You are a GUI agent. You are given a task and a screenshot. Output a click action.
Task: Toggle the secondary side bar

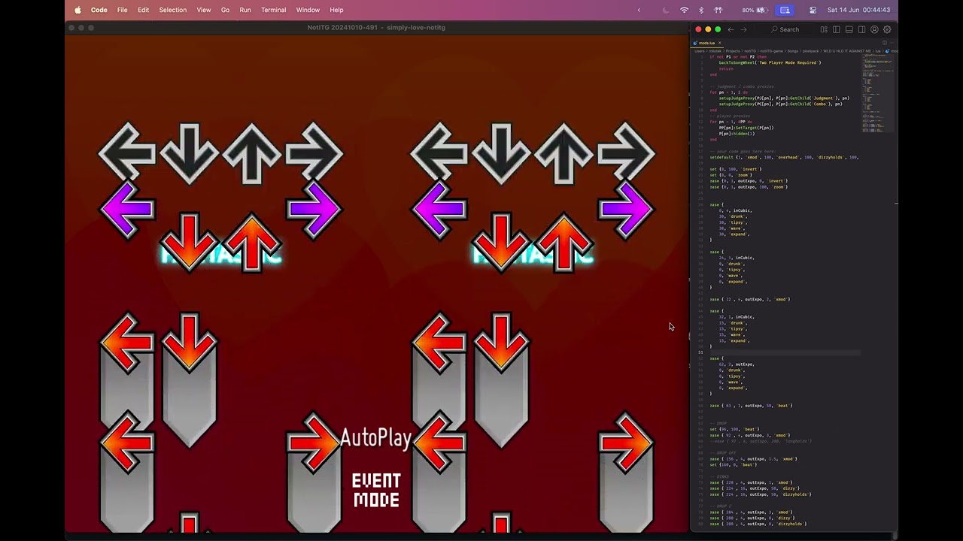tap(861, 29)
